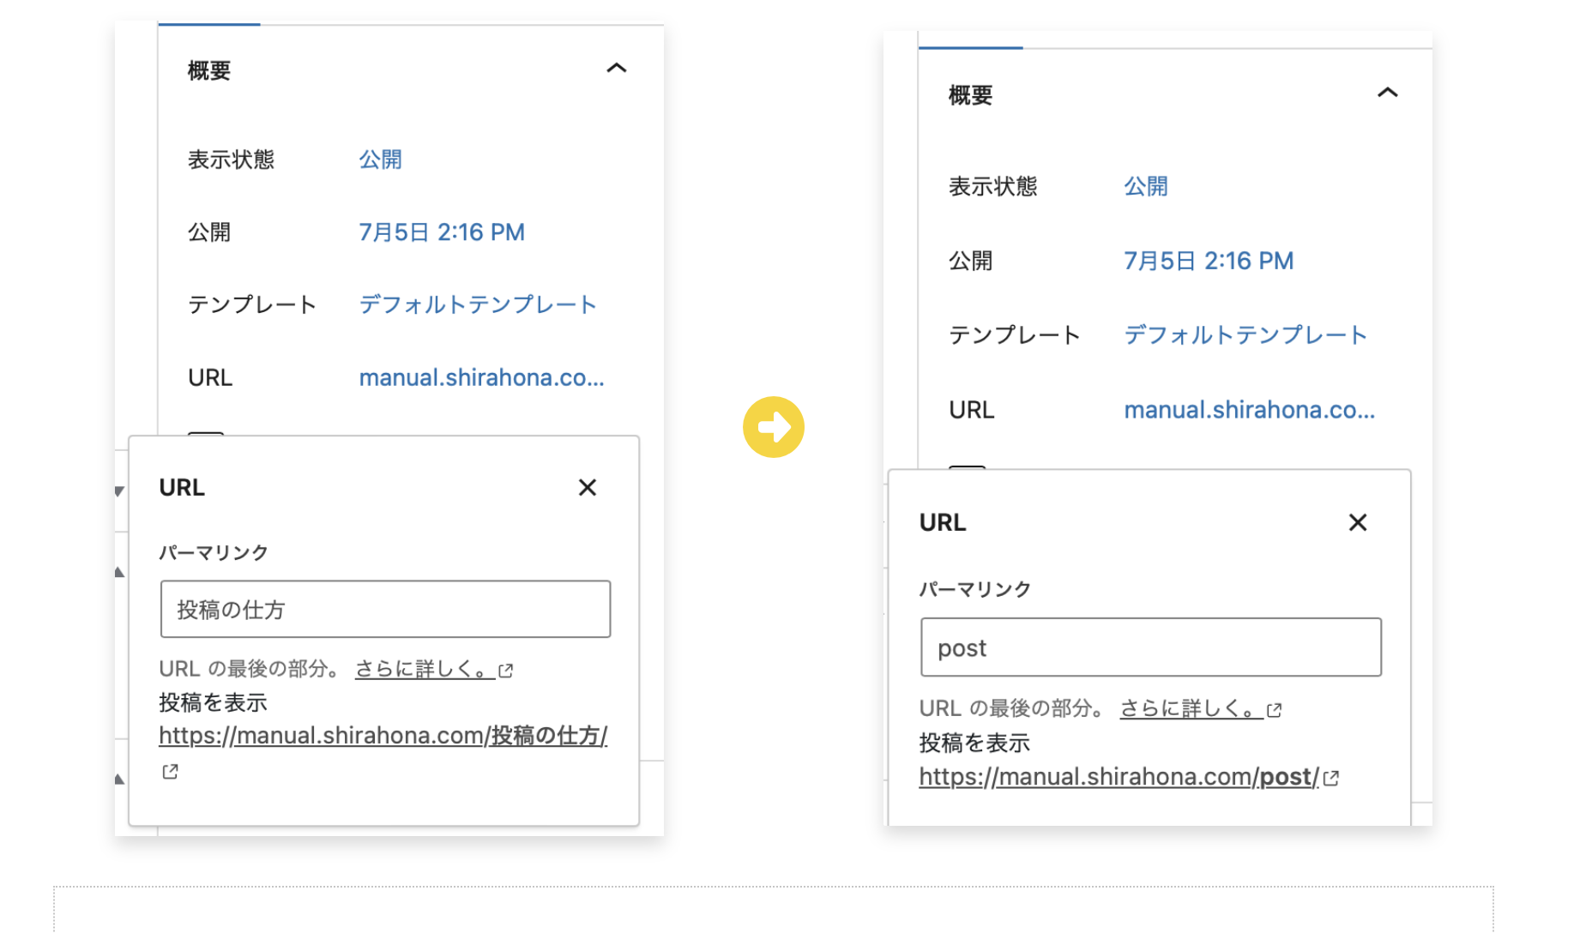
Task: Click external-link icon after the post/ URL
Action: point(1331,778)
